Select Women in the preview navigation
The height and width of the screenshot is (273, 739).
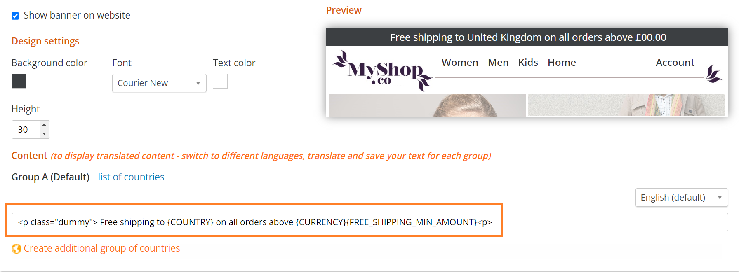460,63
